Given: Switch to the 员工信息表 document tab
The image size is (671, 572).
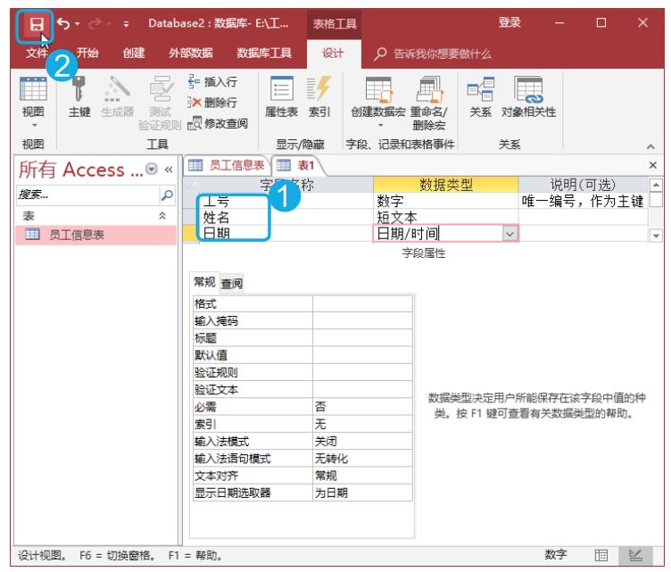Looking at the screenshot, I should [x=228, y=165].
